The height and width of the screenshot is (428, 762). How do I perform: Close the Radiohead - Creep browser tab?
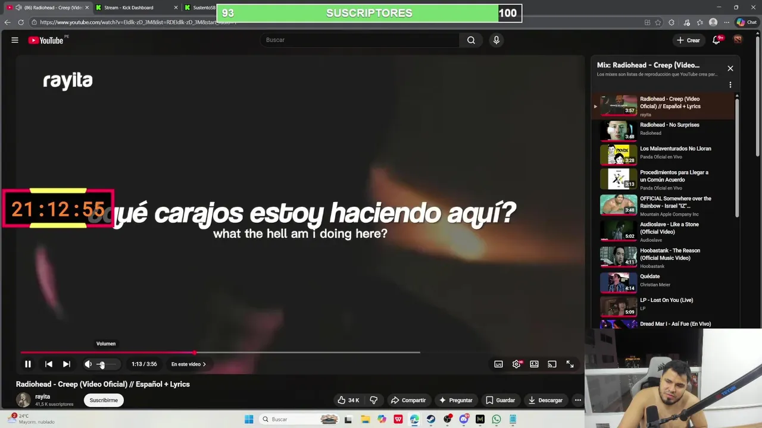[87, 8]
